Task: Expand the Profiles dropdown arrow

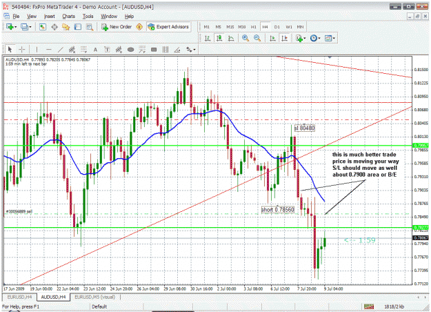Action: [x=30, y=27]
